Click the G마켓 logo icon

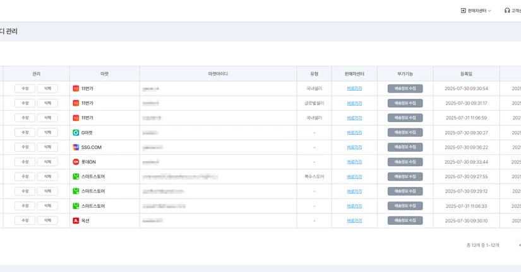click(76, 132)
